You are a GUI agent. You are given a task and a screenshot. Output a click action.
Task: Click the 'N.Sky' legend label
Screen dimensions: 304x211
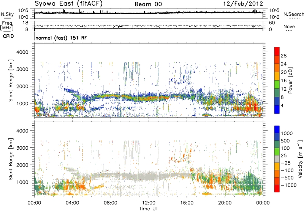pyautogui.click(x=7, y=14)
